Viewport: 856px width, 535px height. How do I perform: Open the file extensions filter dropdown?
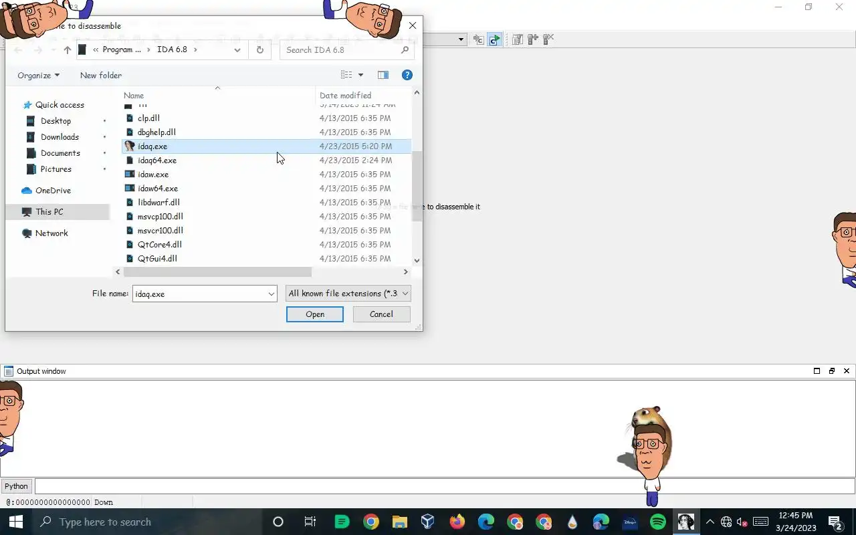(348, 294)
